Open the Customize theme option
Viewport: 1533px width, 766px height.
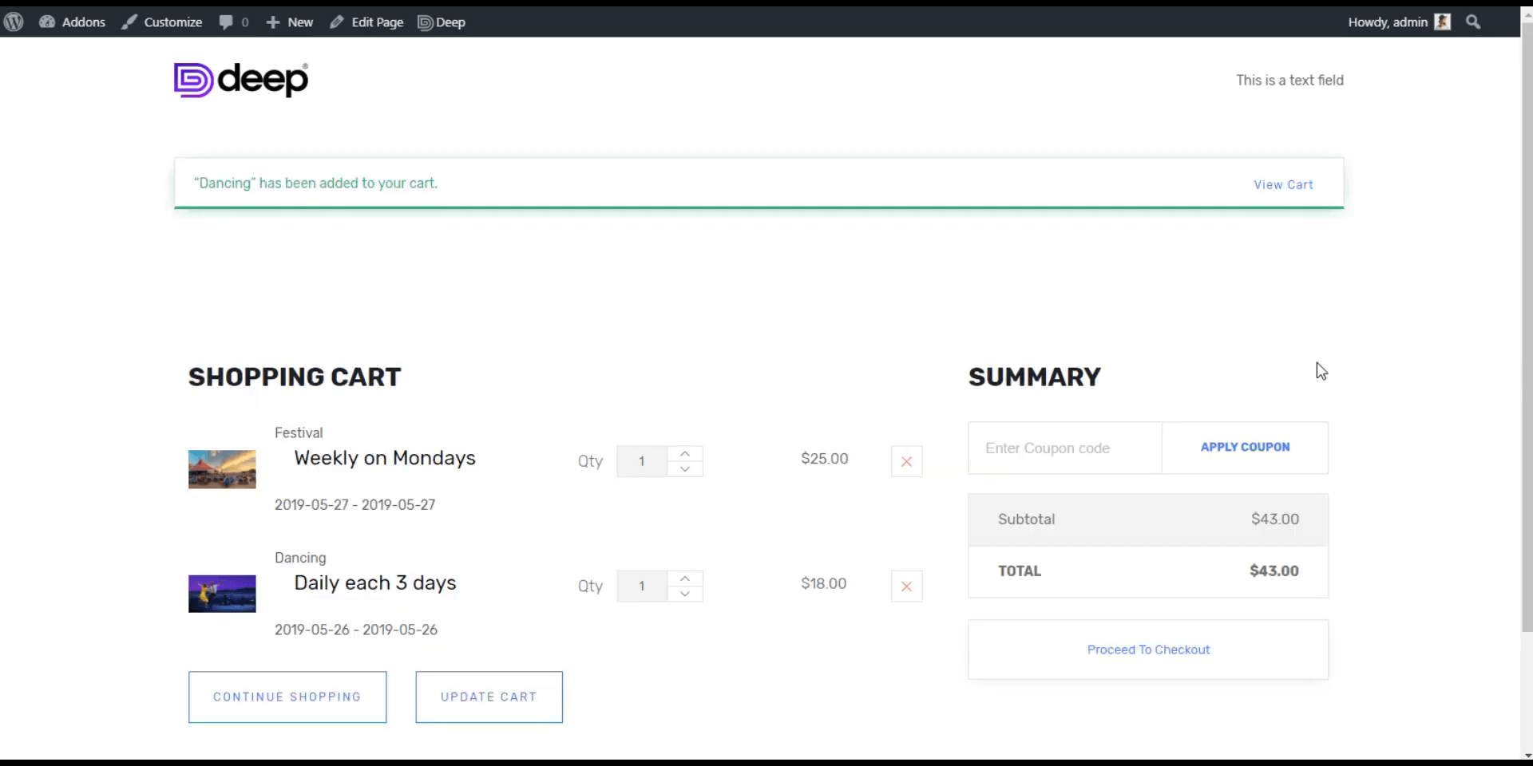[x=161, y=22]
